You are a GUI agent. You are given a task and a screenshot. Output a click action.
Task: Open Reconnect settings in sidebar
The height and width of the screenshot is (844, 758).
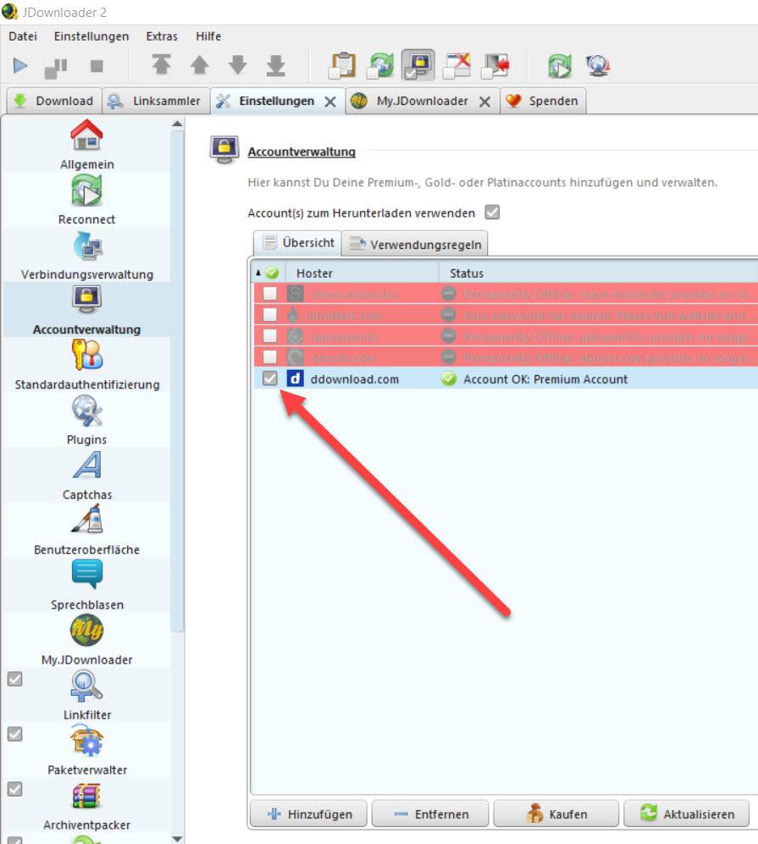coord(86,201)
